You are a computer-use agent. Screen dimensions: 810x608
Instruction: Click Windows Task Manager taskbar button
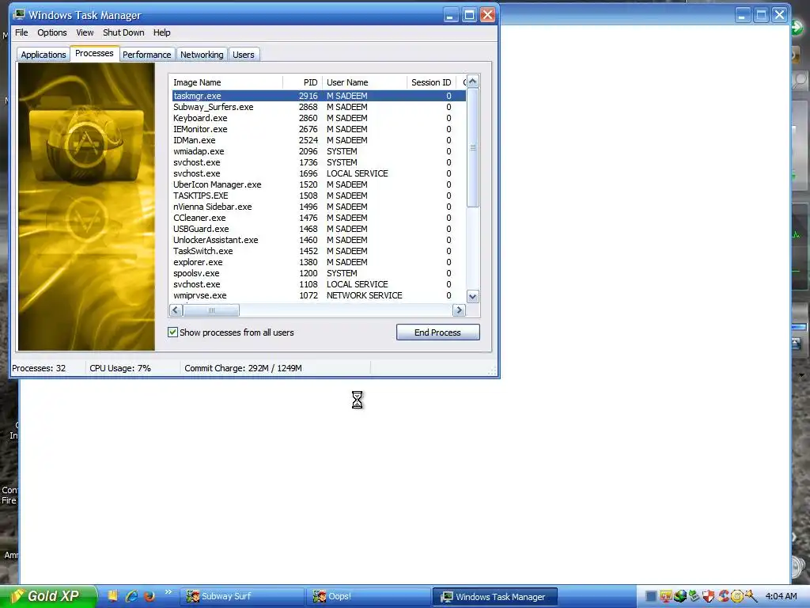click(x=495, y=597)
